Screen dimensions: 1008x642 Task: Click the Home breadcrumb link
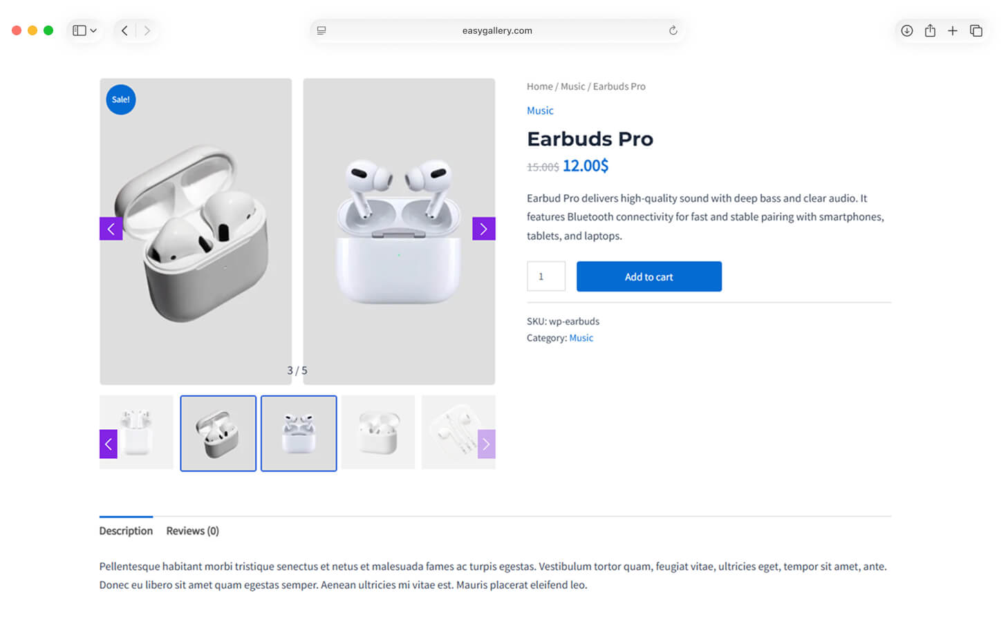539,86
